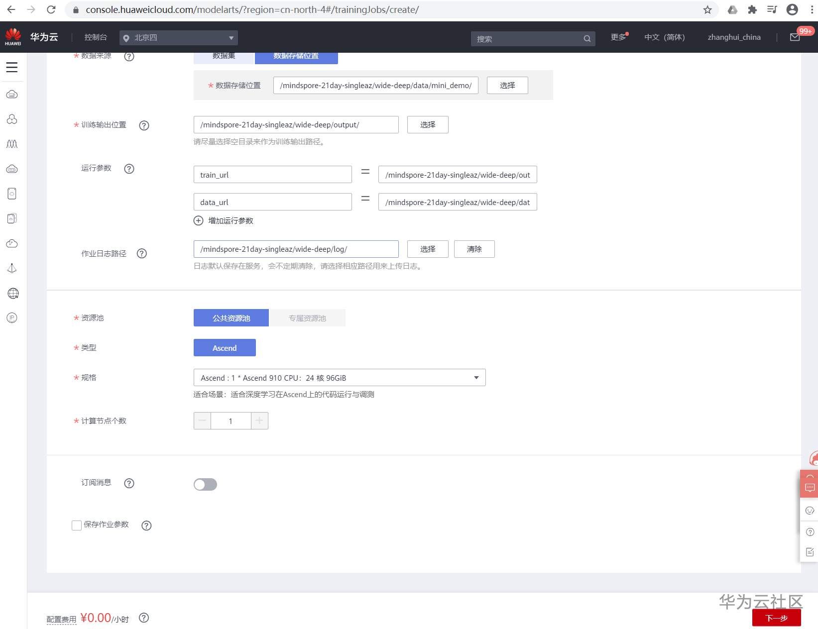Open the 更多 menu in header
818x629 pixels.
[x=619, y=37]
